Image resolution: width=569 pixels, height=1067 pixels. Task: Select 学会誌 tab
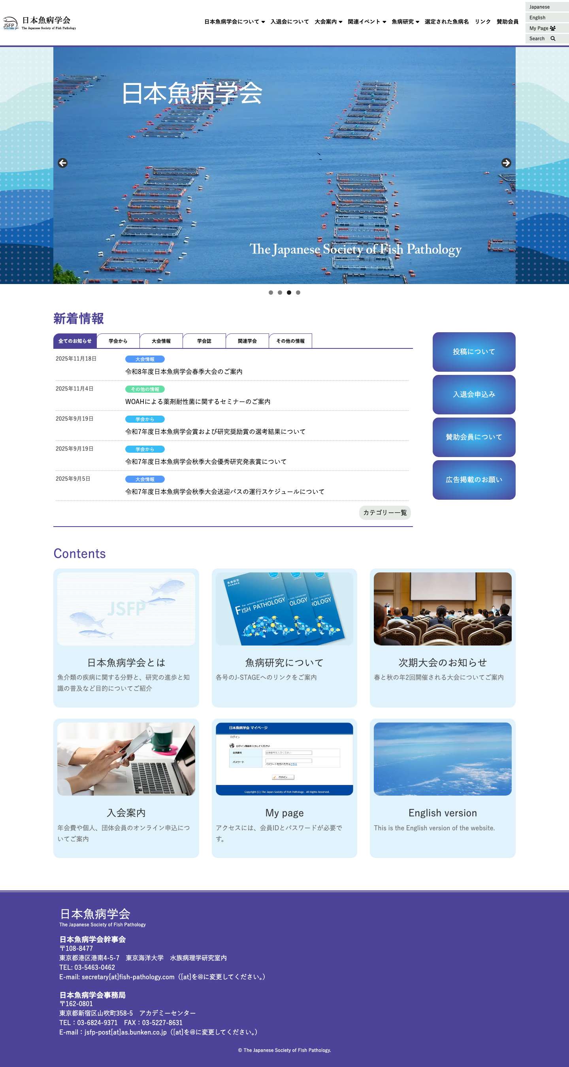pyautogui.click(x=204, y=341)
